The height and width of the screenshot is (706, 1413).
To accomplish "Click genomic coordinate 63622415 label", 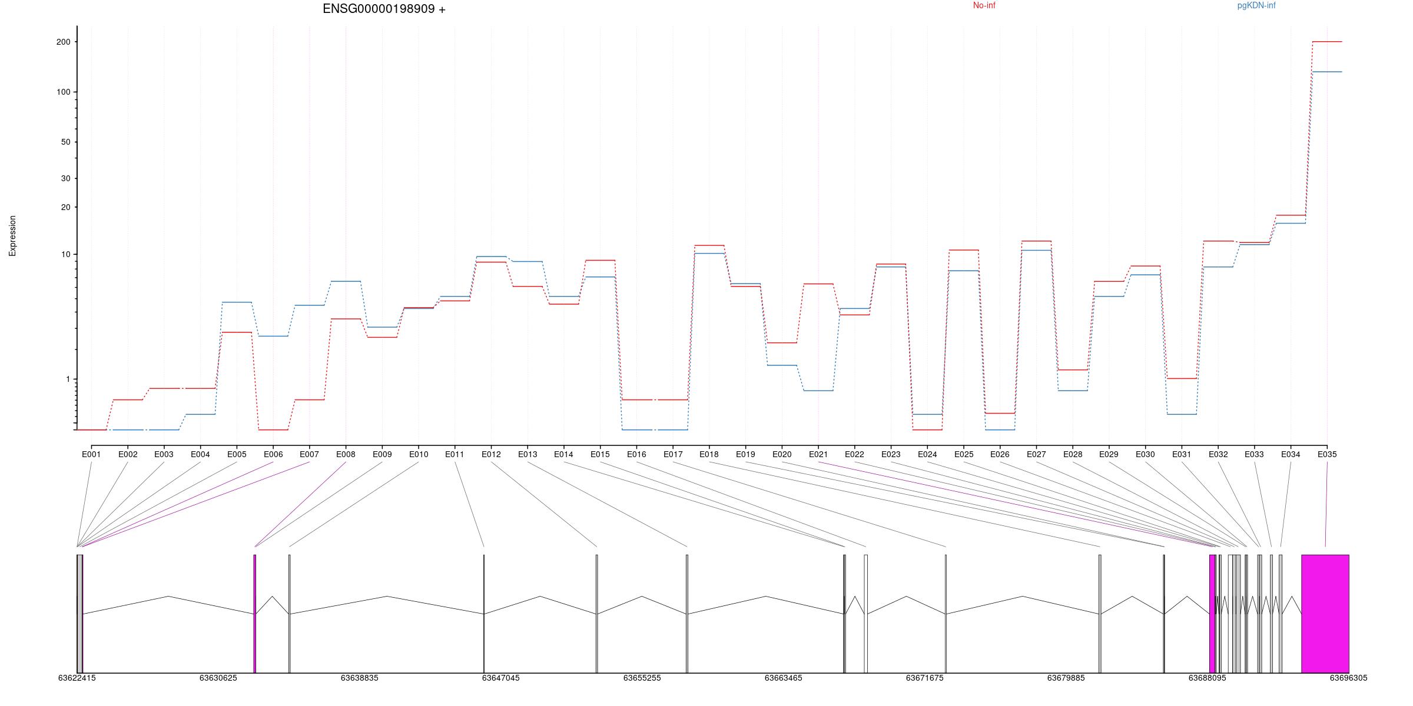I will 77,678.
